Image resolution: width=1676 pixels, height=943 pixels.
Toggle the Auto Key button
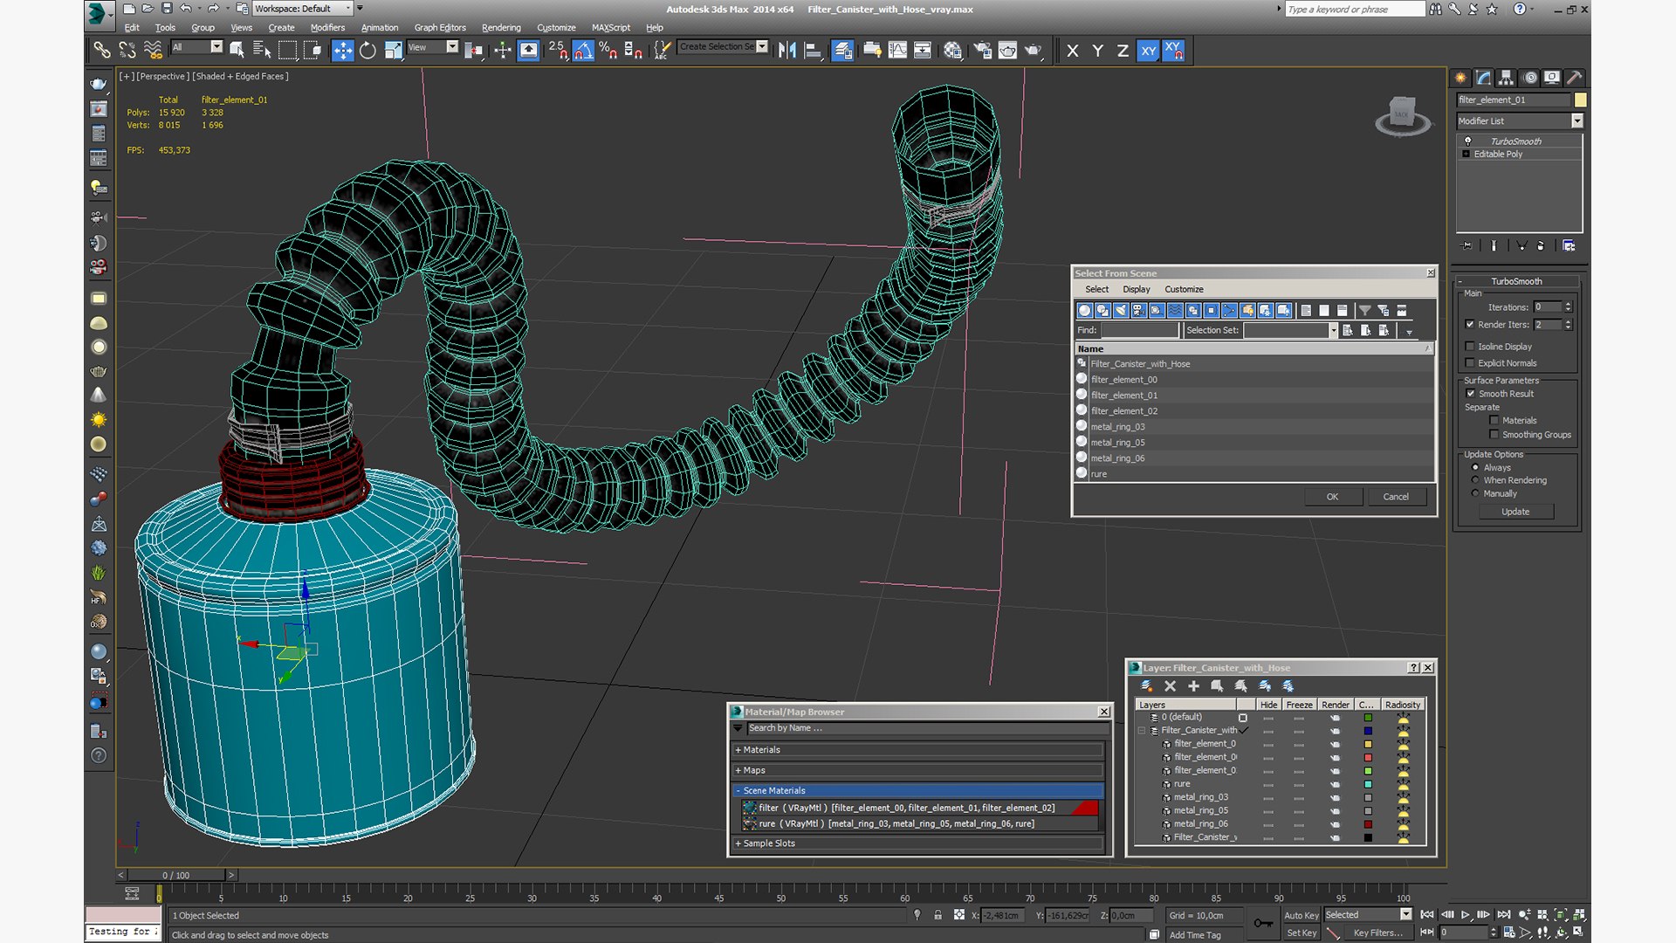pos(1301,916)
